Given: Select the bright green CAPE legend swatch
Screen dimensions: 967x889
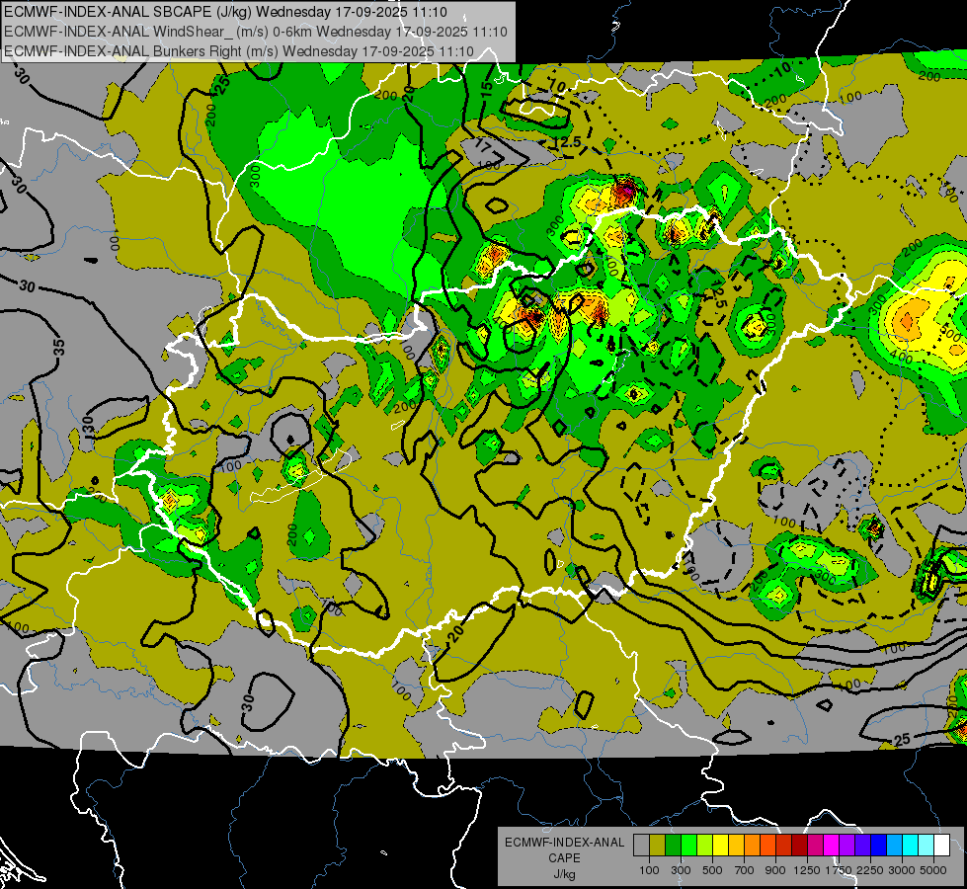Looking at the screenshot, I should (x=688, y=845).
